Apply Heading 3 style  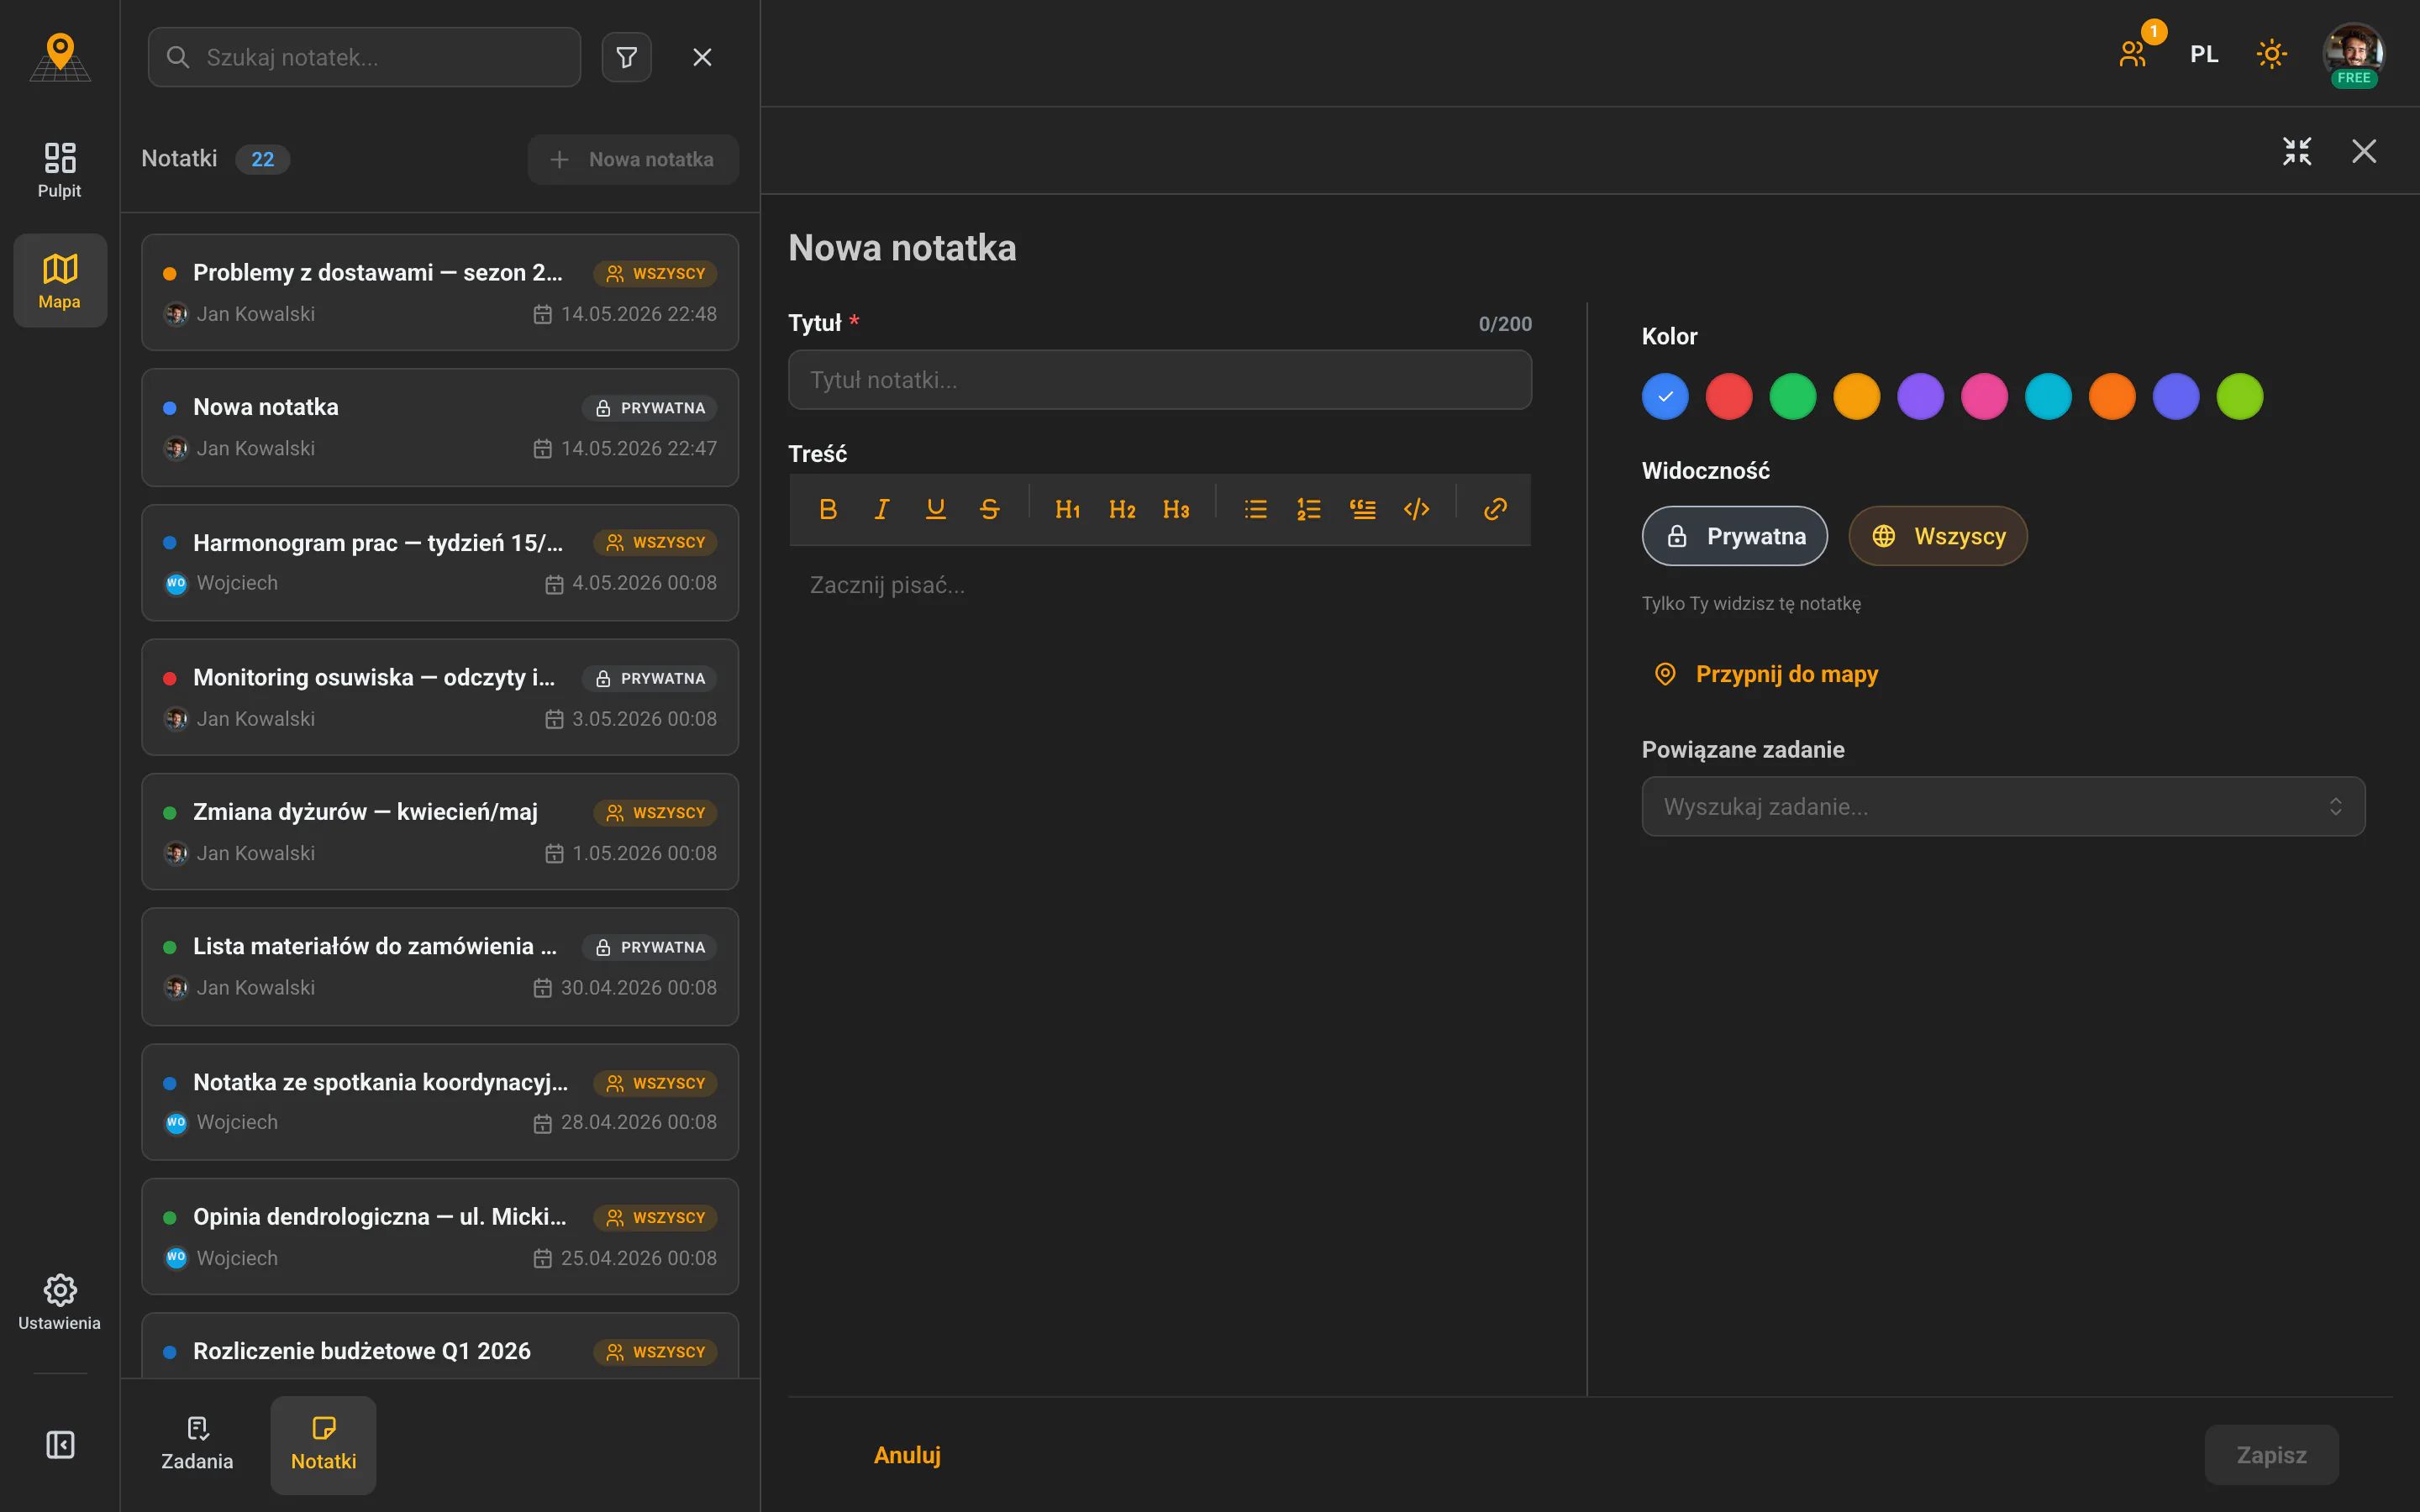pyautogui.click(x=1176, y=509)
